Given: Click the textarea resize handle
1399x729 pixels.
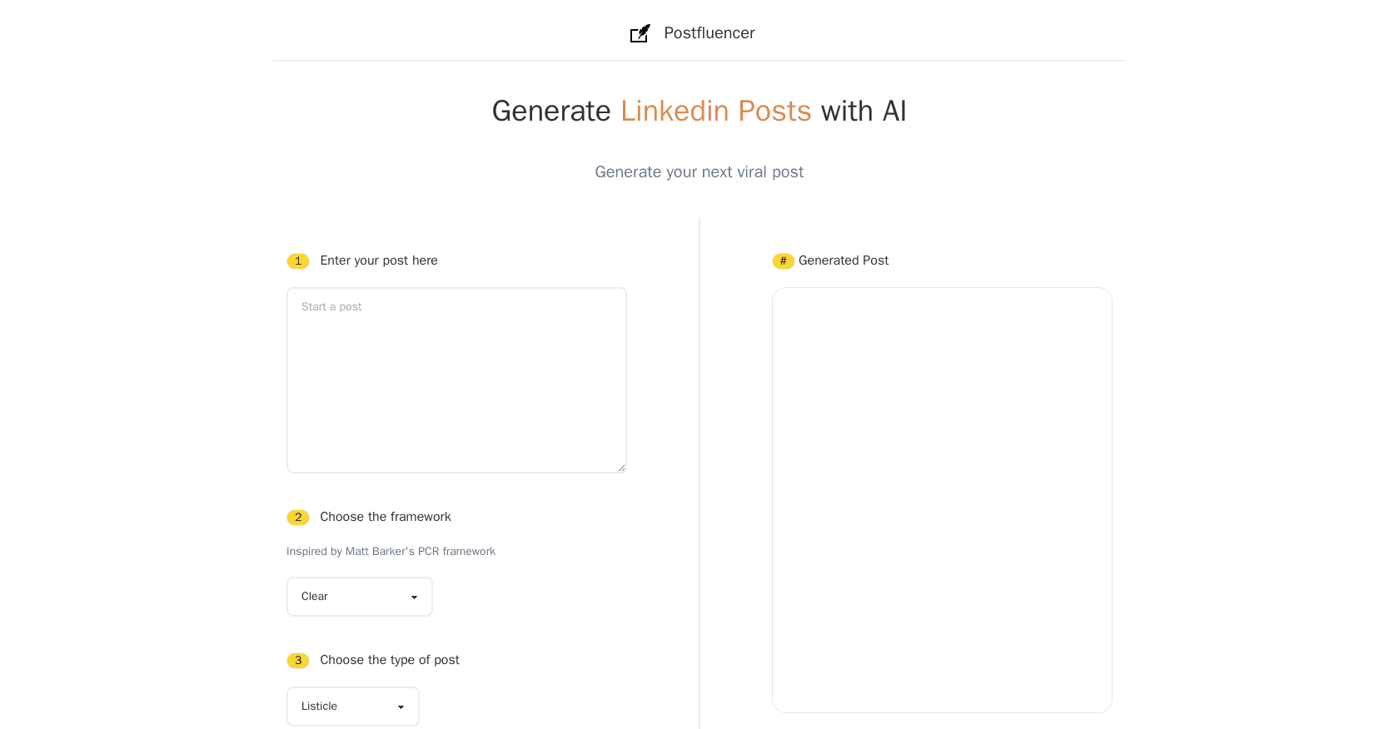Looking at the screenshot, I should click(x=621, y=467).
